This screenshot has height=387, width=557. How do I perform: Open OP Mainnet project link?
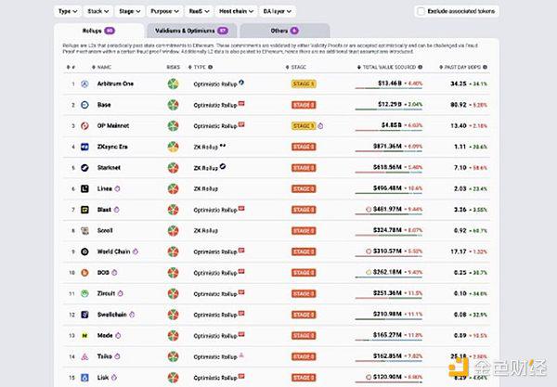point(113,125)
